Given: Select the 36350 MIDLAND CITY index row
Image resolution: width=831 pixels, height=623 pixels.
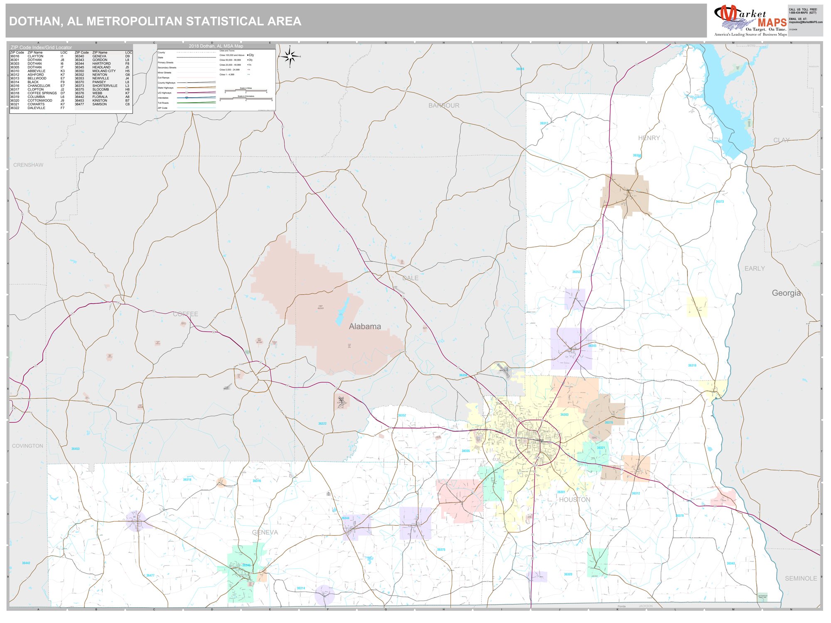Looking at the screenshot, I should tap(102, 71).
